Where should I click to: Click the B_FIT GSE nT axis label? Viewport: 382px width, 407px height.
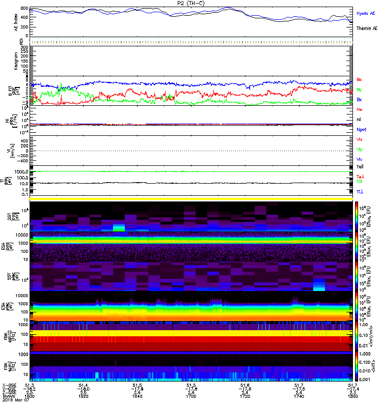[14, 91]
